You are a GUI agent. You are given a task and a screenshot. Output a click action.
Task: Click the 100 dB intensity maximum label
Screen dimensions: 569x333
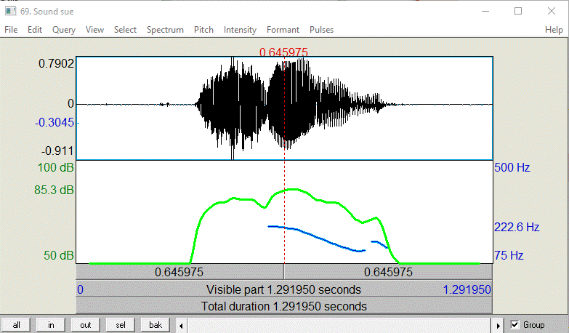(x=55, y=167)
